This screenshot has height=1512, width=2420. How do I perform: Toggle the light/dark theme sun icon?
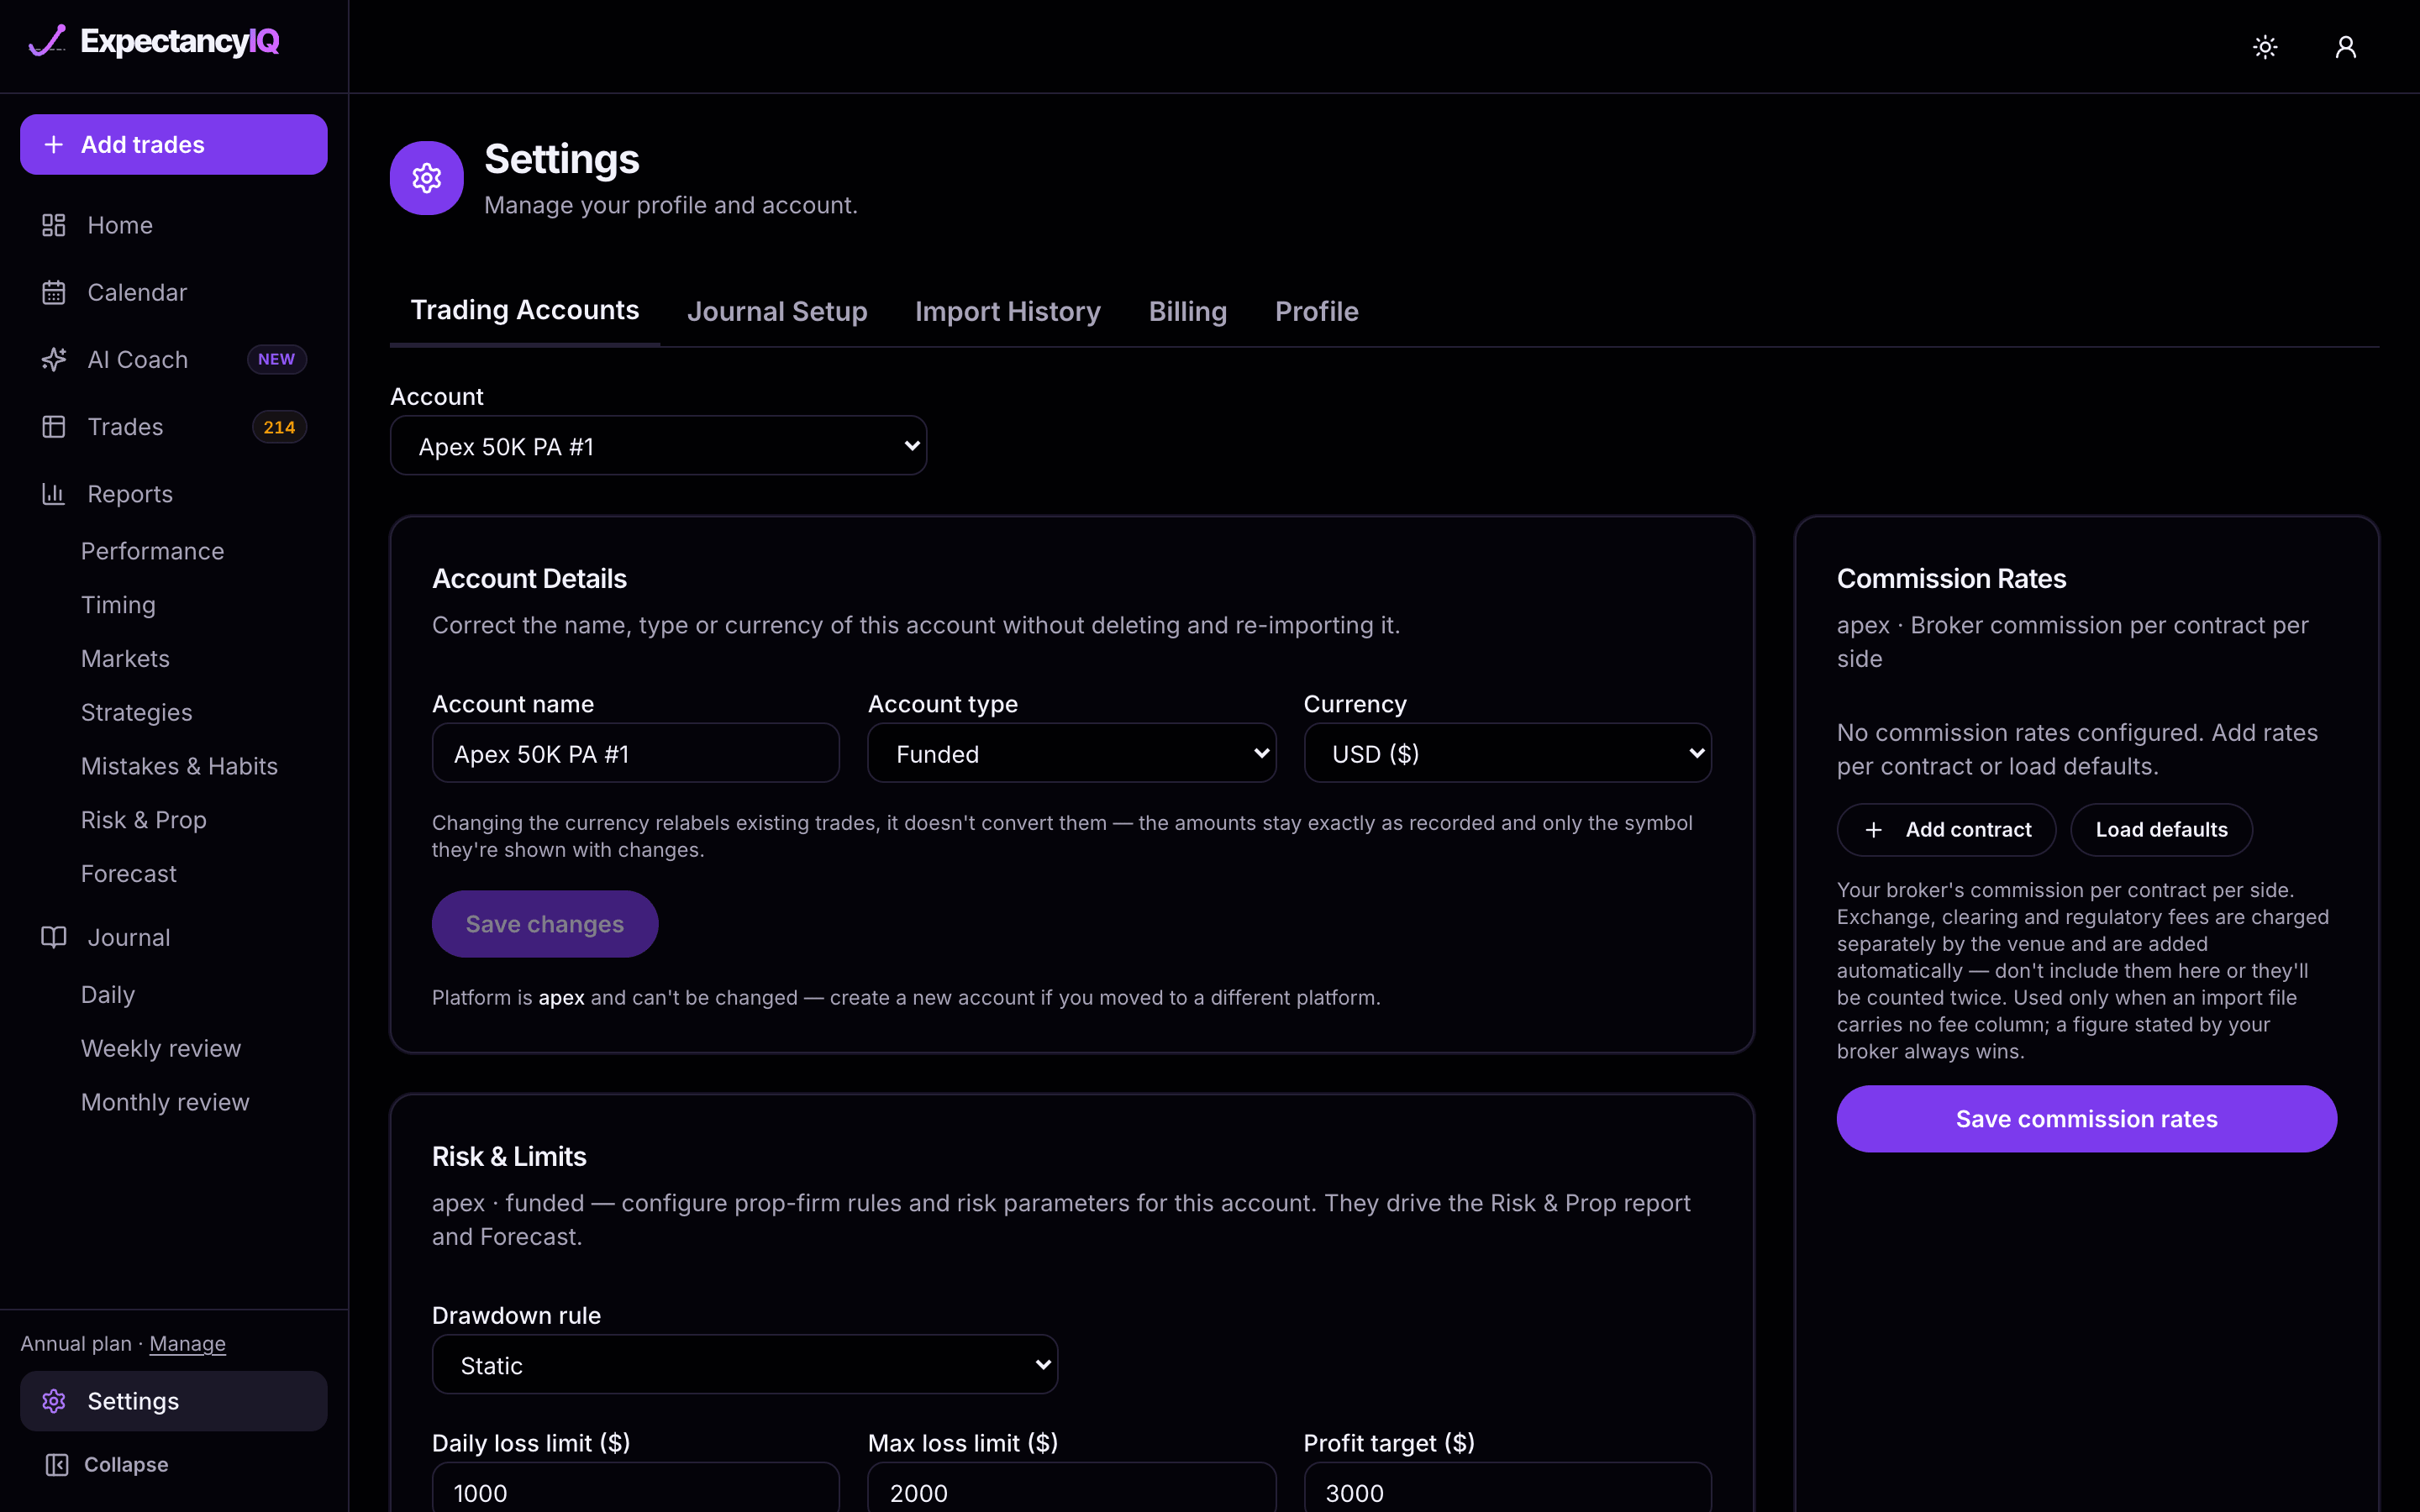2265,47
